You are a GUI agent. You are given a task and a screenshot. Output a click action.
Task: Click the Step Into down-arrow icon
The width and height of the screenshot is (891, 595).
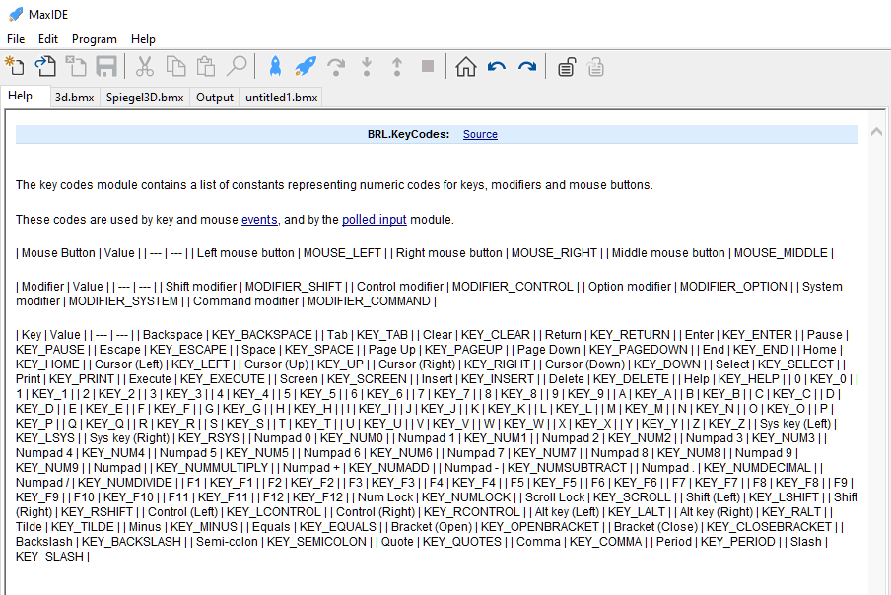364,69
